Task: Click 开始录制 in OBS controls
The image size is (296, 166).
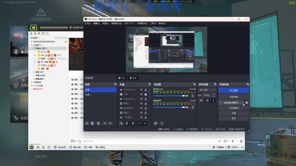Action: coord(234,97)
